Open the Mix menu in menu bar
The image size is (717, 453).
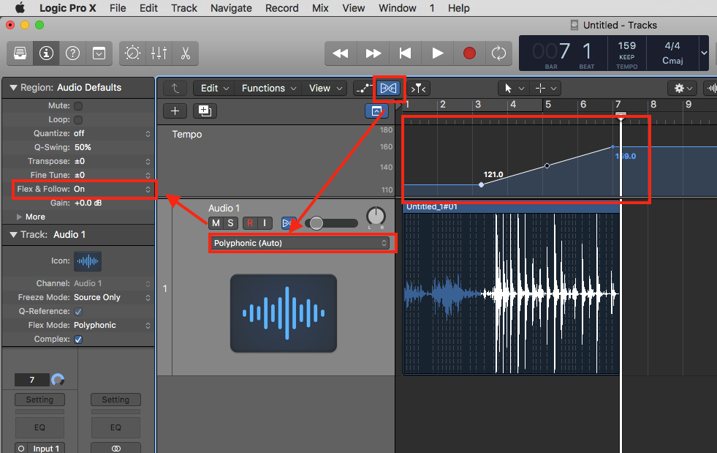[320, 8]
